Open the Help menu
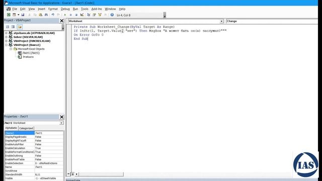322x181 pixels. click(122, 9)
